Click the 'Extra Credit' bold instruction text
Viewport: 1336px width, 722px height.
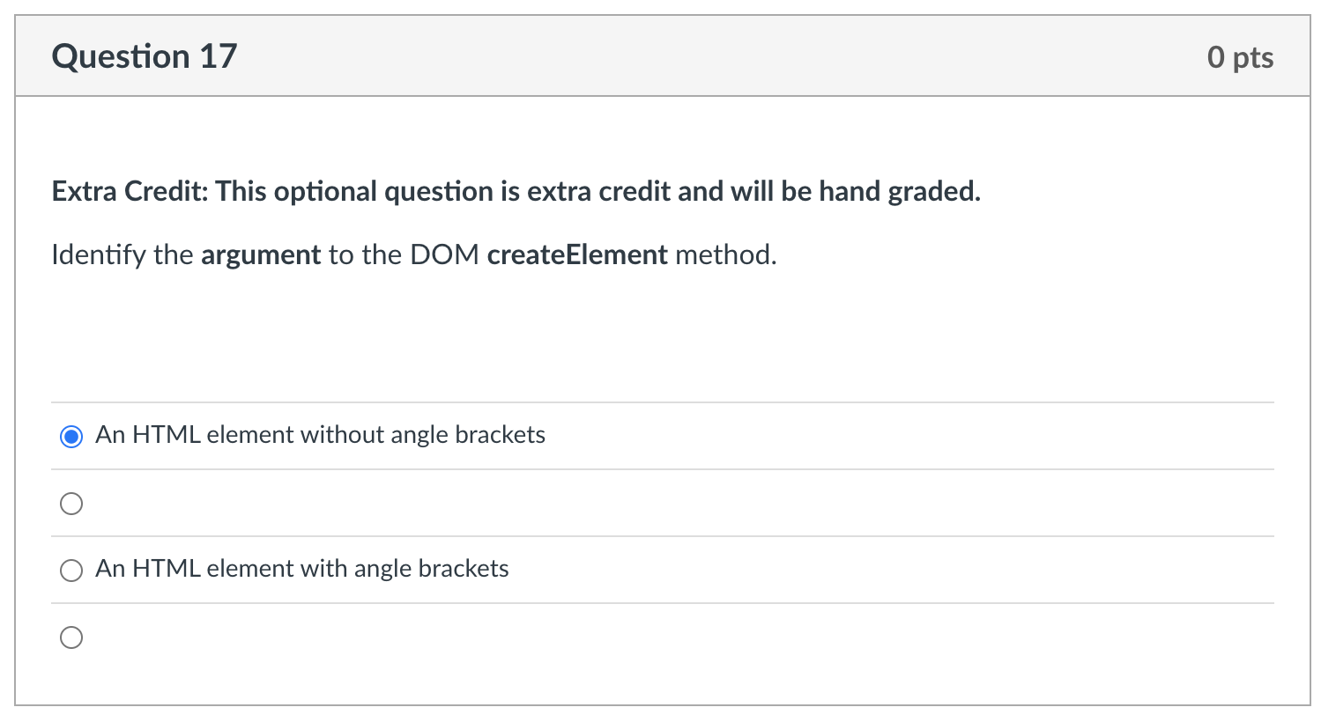point(516,191)
